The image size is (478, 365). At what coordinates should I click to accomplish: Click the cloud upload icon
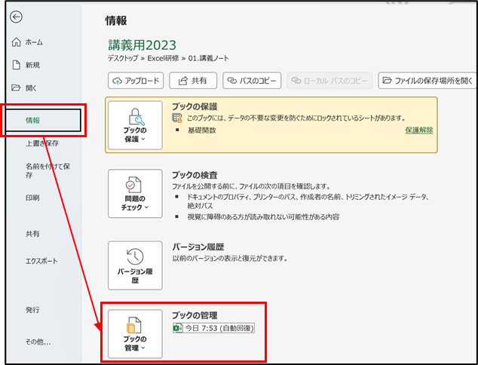tap(117, 81)
